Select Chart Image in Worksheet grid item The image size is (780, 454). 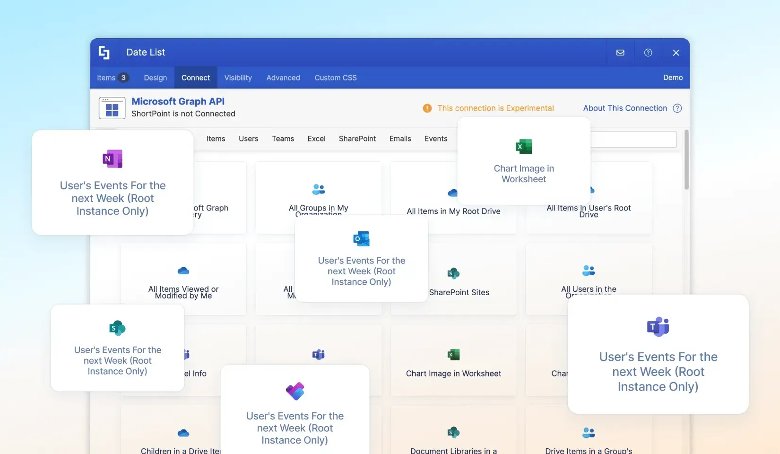453,374
